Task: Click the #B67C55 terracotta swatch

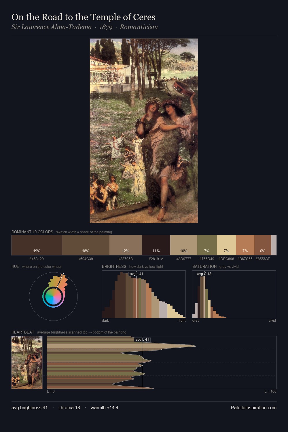Action: [245, 245]
